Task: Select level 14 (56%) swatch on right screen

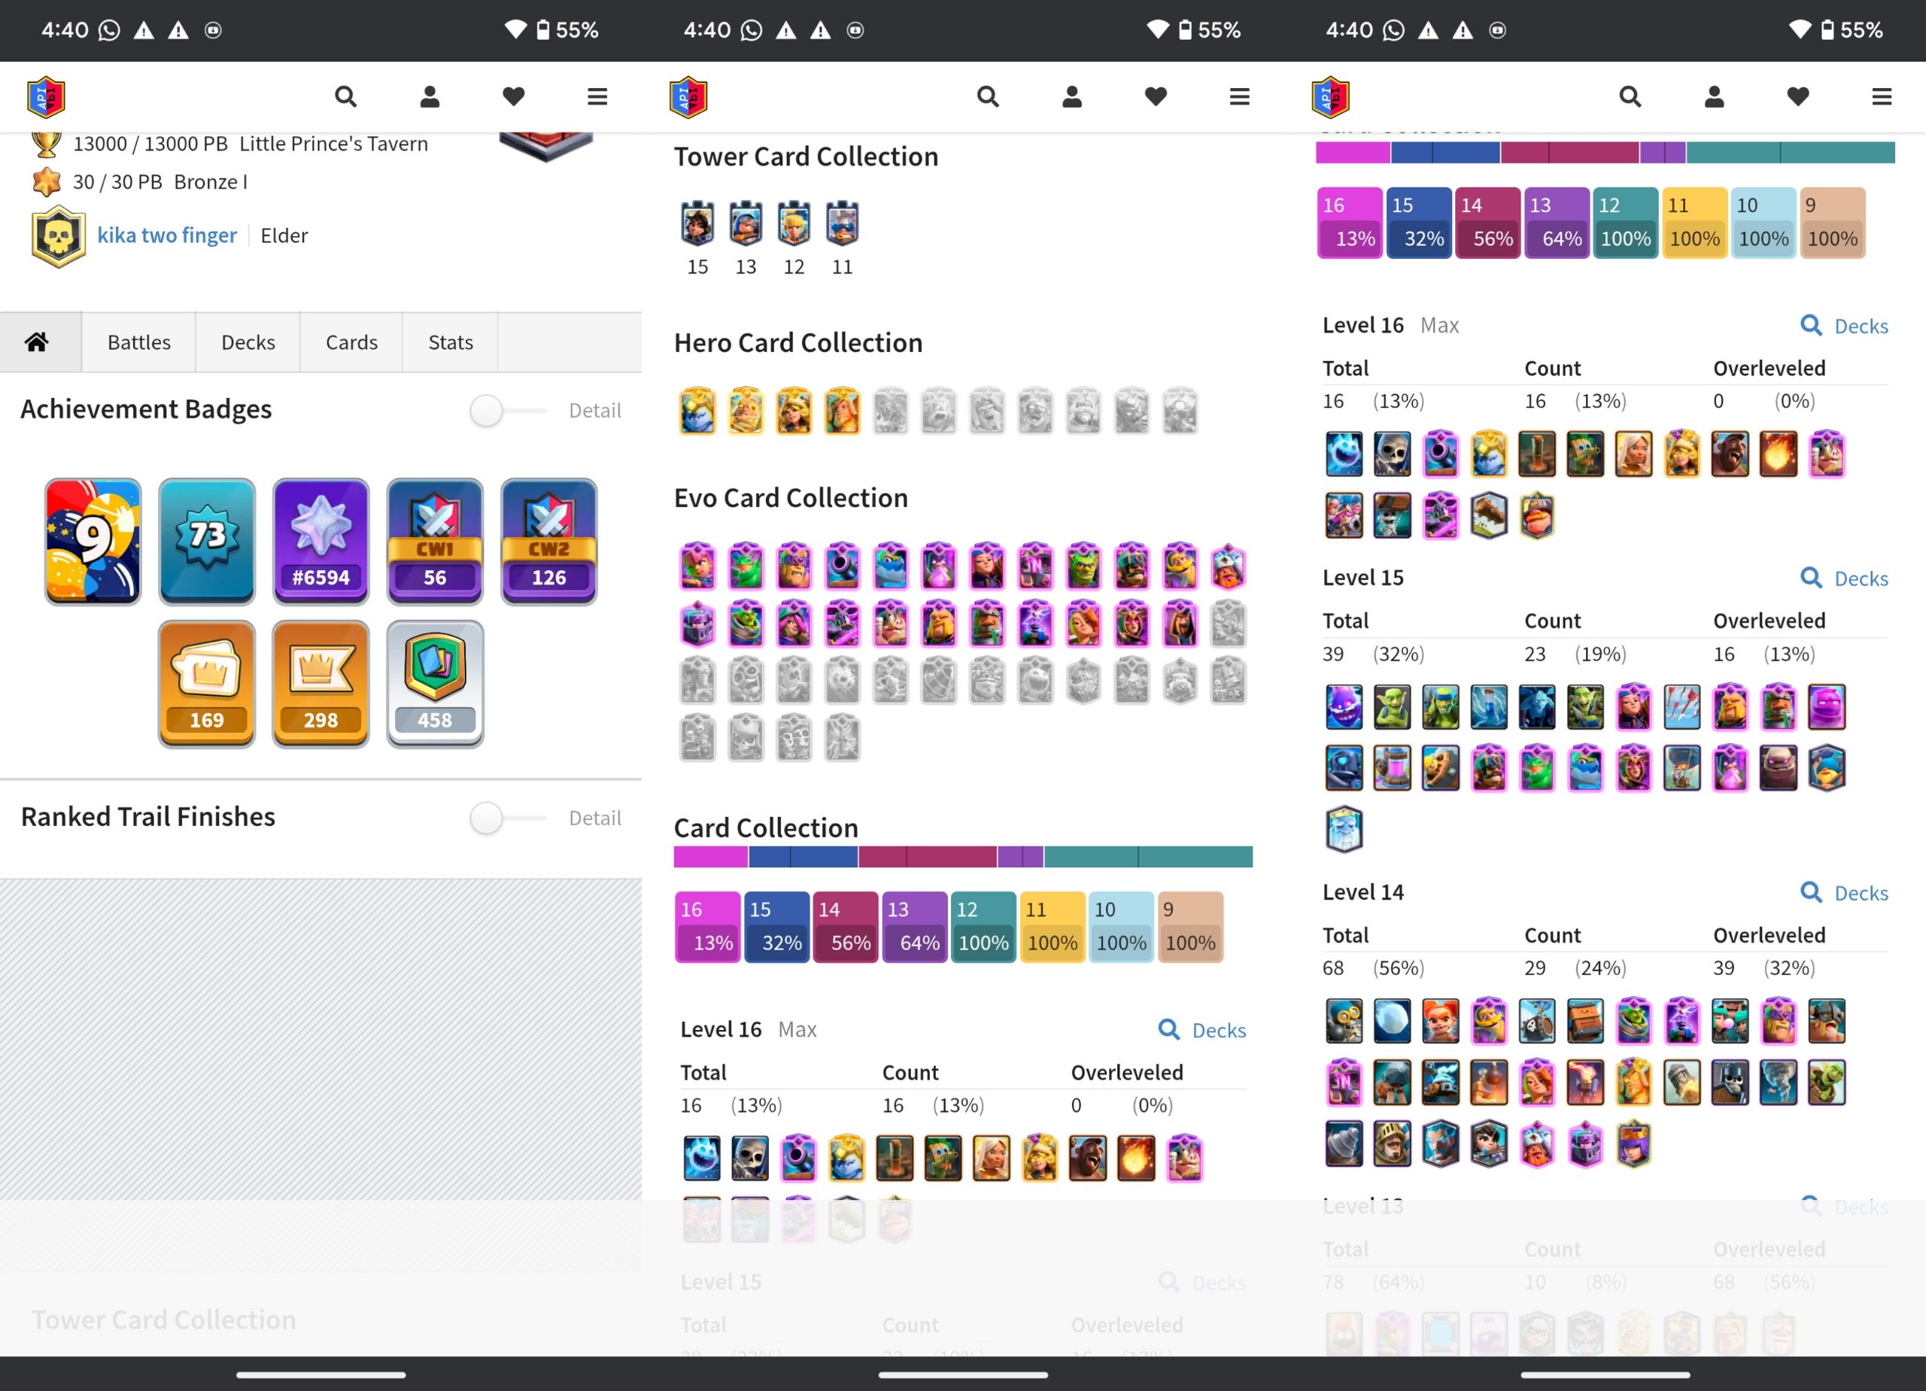Action: (x=1487, y=223)
